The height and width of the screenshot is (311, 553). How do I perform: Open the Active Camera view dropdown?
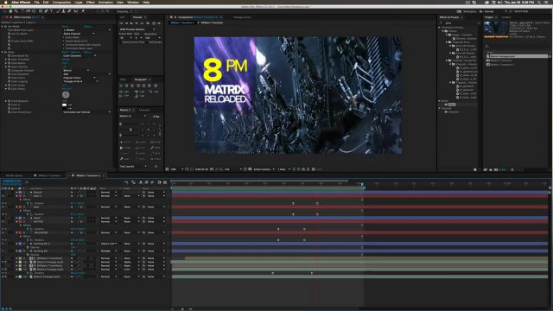(264, 169)
